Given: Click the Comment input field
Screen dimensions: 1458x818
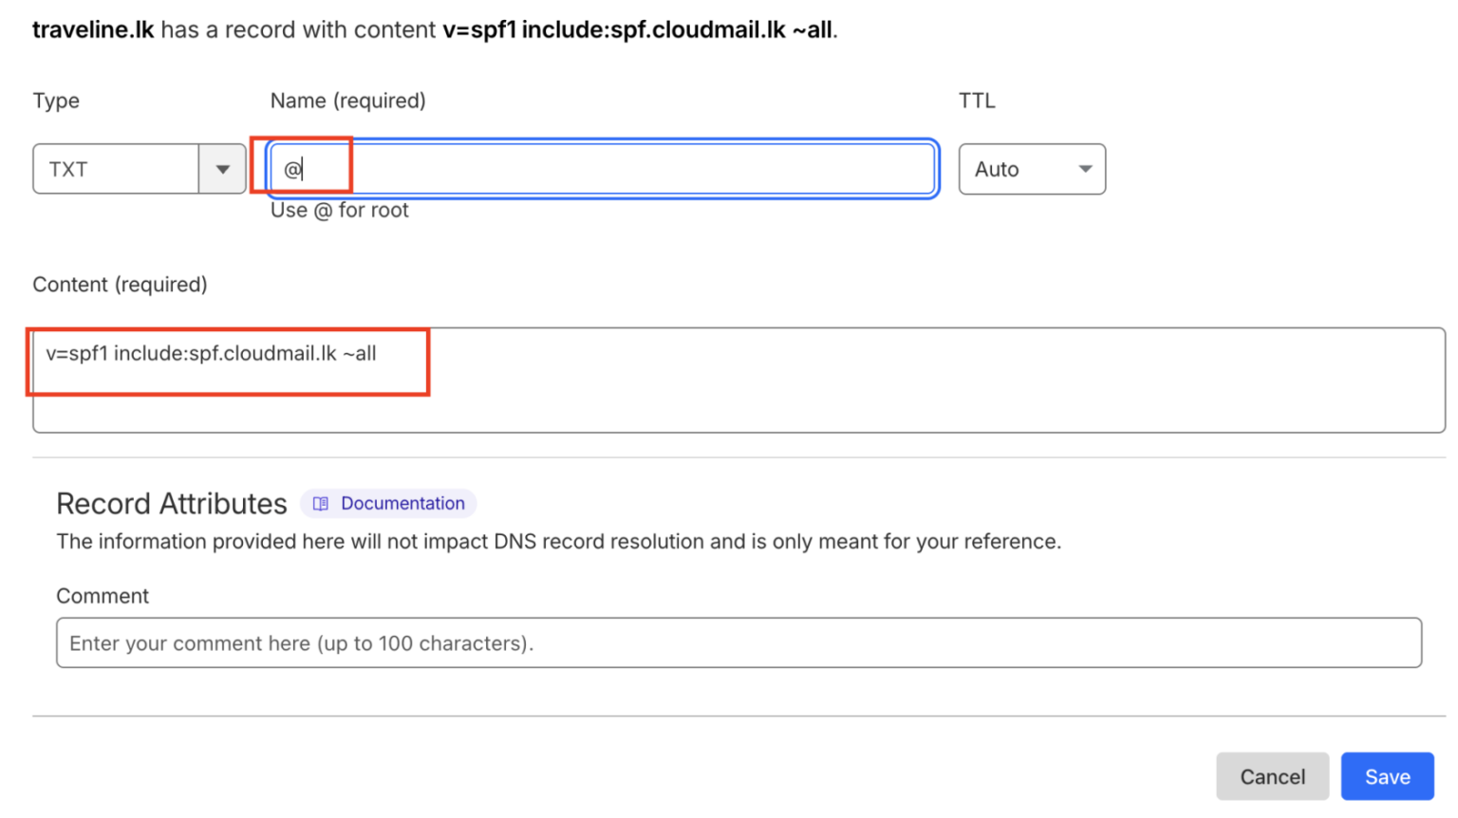Looking at the screenshot, I should 738,643.
